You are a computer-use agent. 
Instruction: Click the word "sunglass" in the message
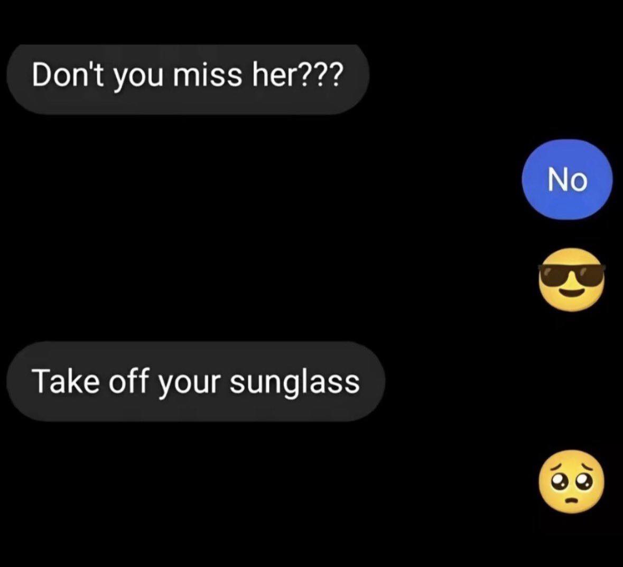click(294, 382)
